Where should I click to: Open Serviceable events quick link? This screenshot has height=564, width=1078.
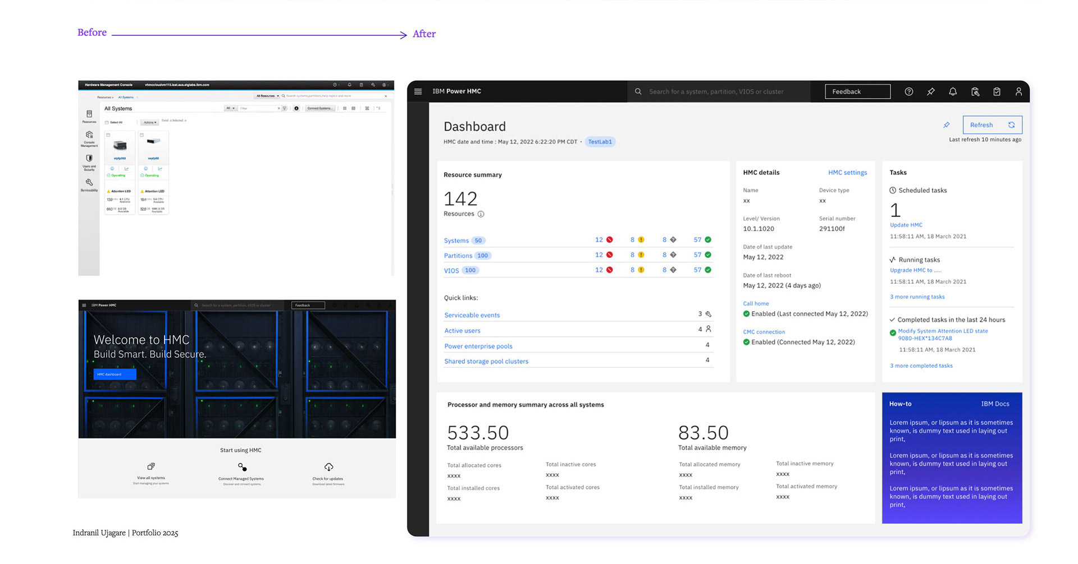[x=472, y=315]
